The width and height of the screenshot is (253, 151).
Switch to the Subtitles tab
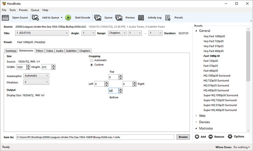71,51
